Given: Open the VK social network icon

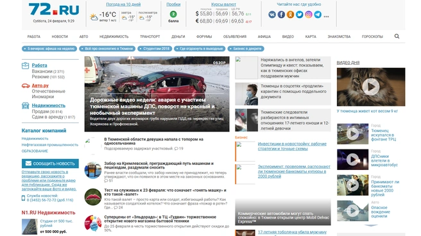Looking at the screenshot, I should point(272,15).
